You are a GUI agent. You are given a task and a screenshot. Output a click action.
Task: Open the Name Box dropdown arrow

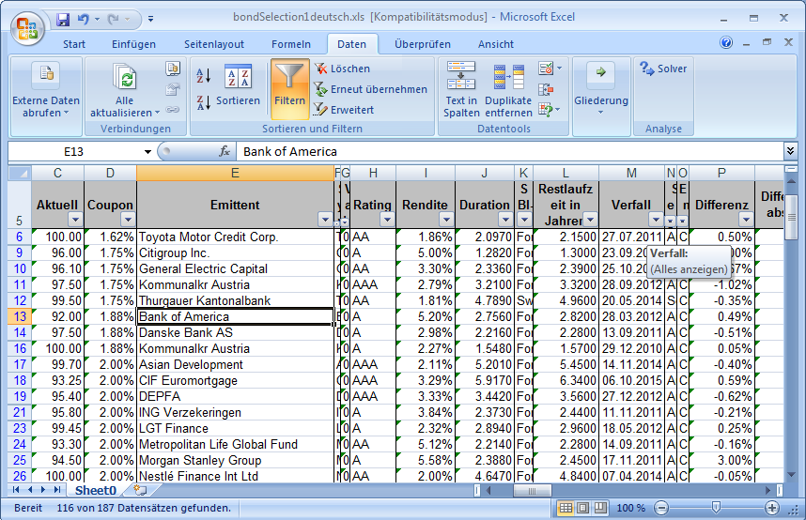(148, 151)
